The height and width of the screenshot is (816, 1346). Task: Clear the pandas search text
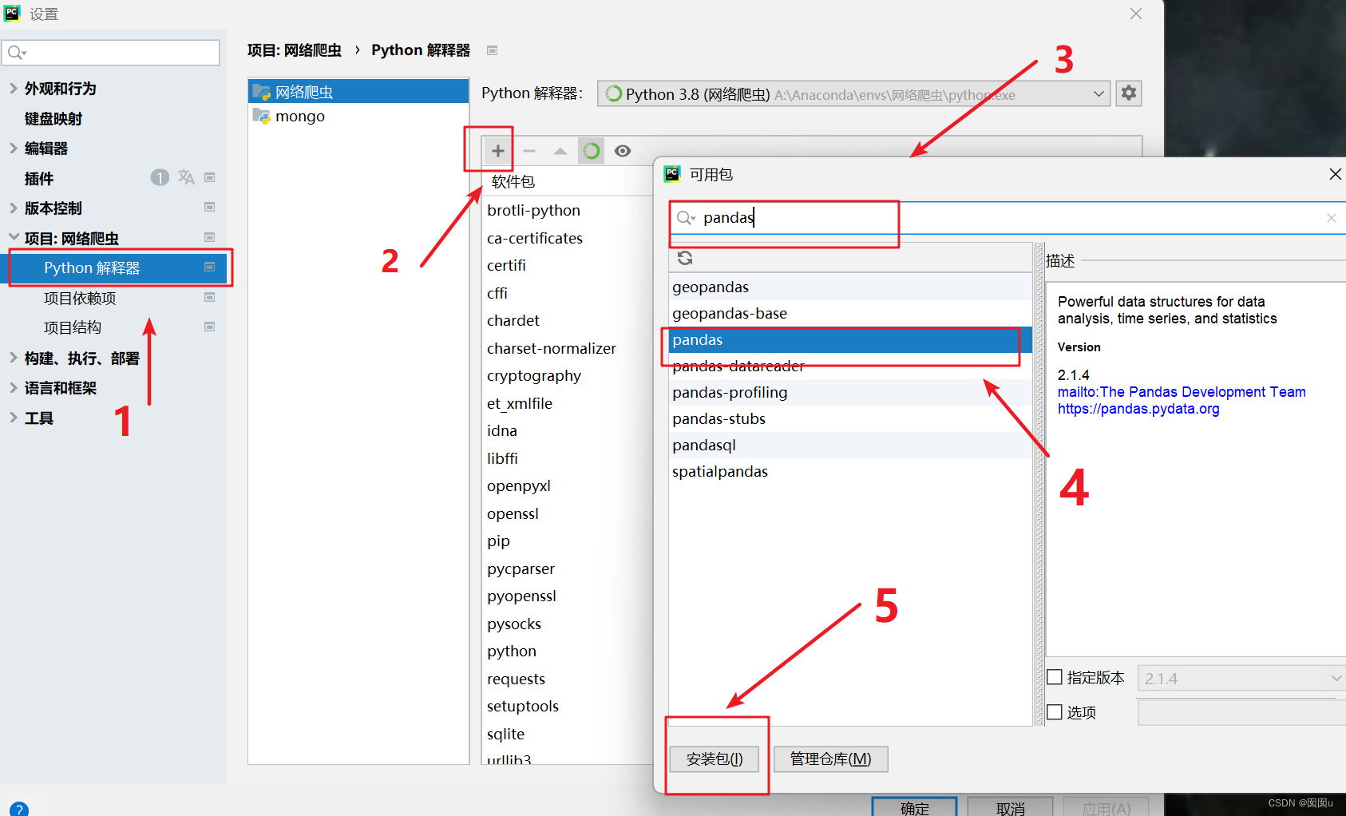pos(1331,218)
